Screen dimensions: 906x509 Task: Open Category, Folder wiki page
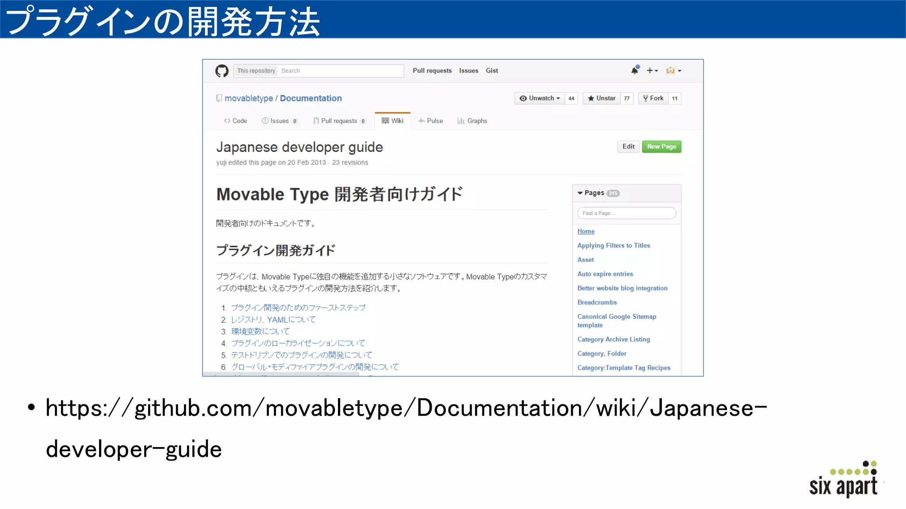pos(602,353)
